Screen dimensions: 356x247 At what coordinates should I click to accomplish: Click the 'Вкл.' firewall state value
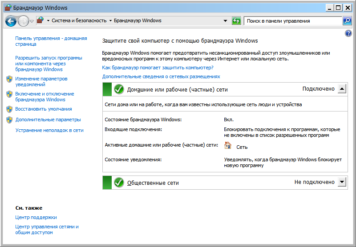(229, 120)
